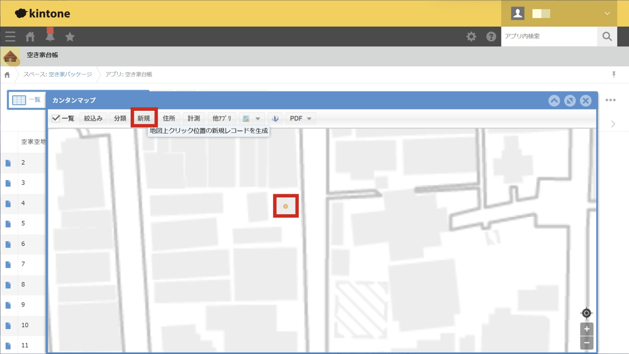Select the 新規 toolbar tab

[144, 118]
